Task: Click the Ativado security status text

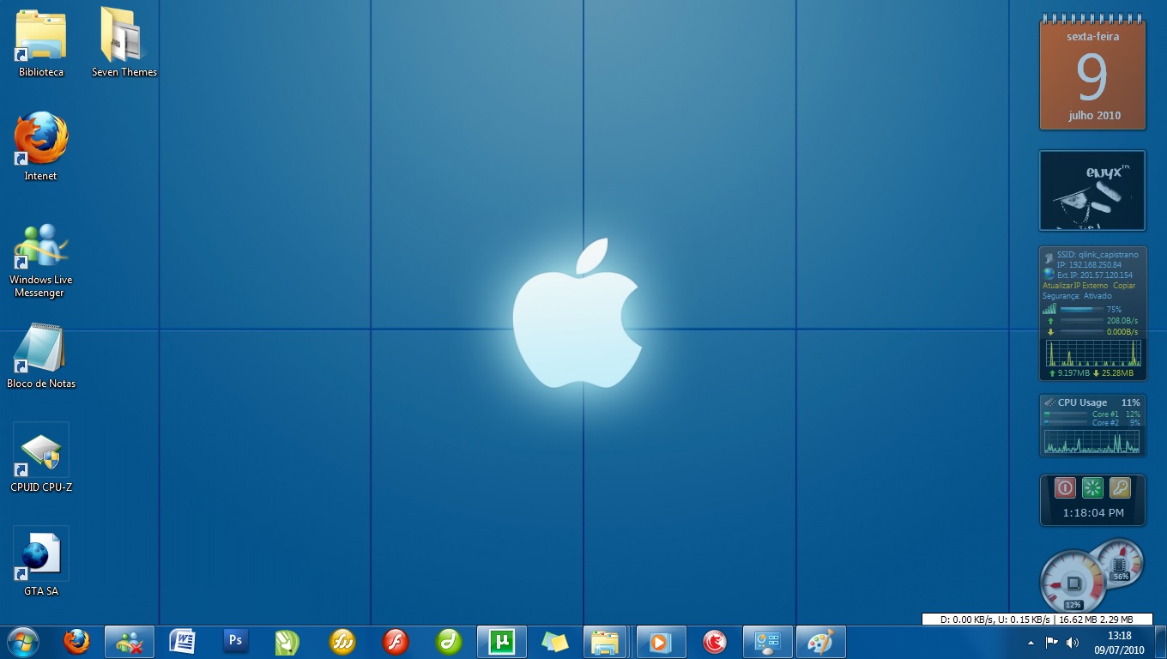Action: (1097, 296)
